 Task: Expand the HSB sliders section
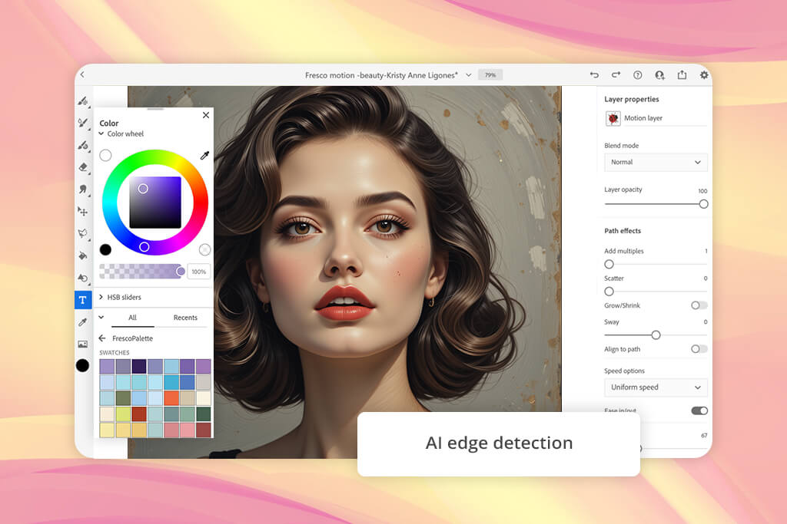pos(101,297)
